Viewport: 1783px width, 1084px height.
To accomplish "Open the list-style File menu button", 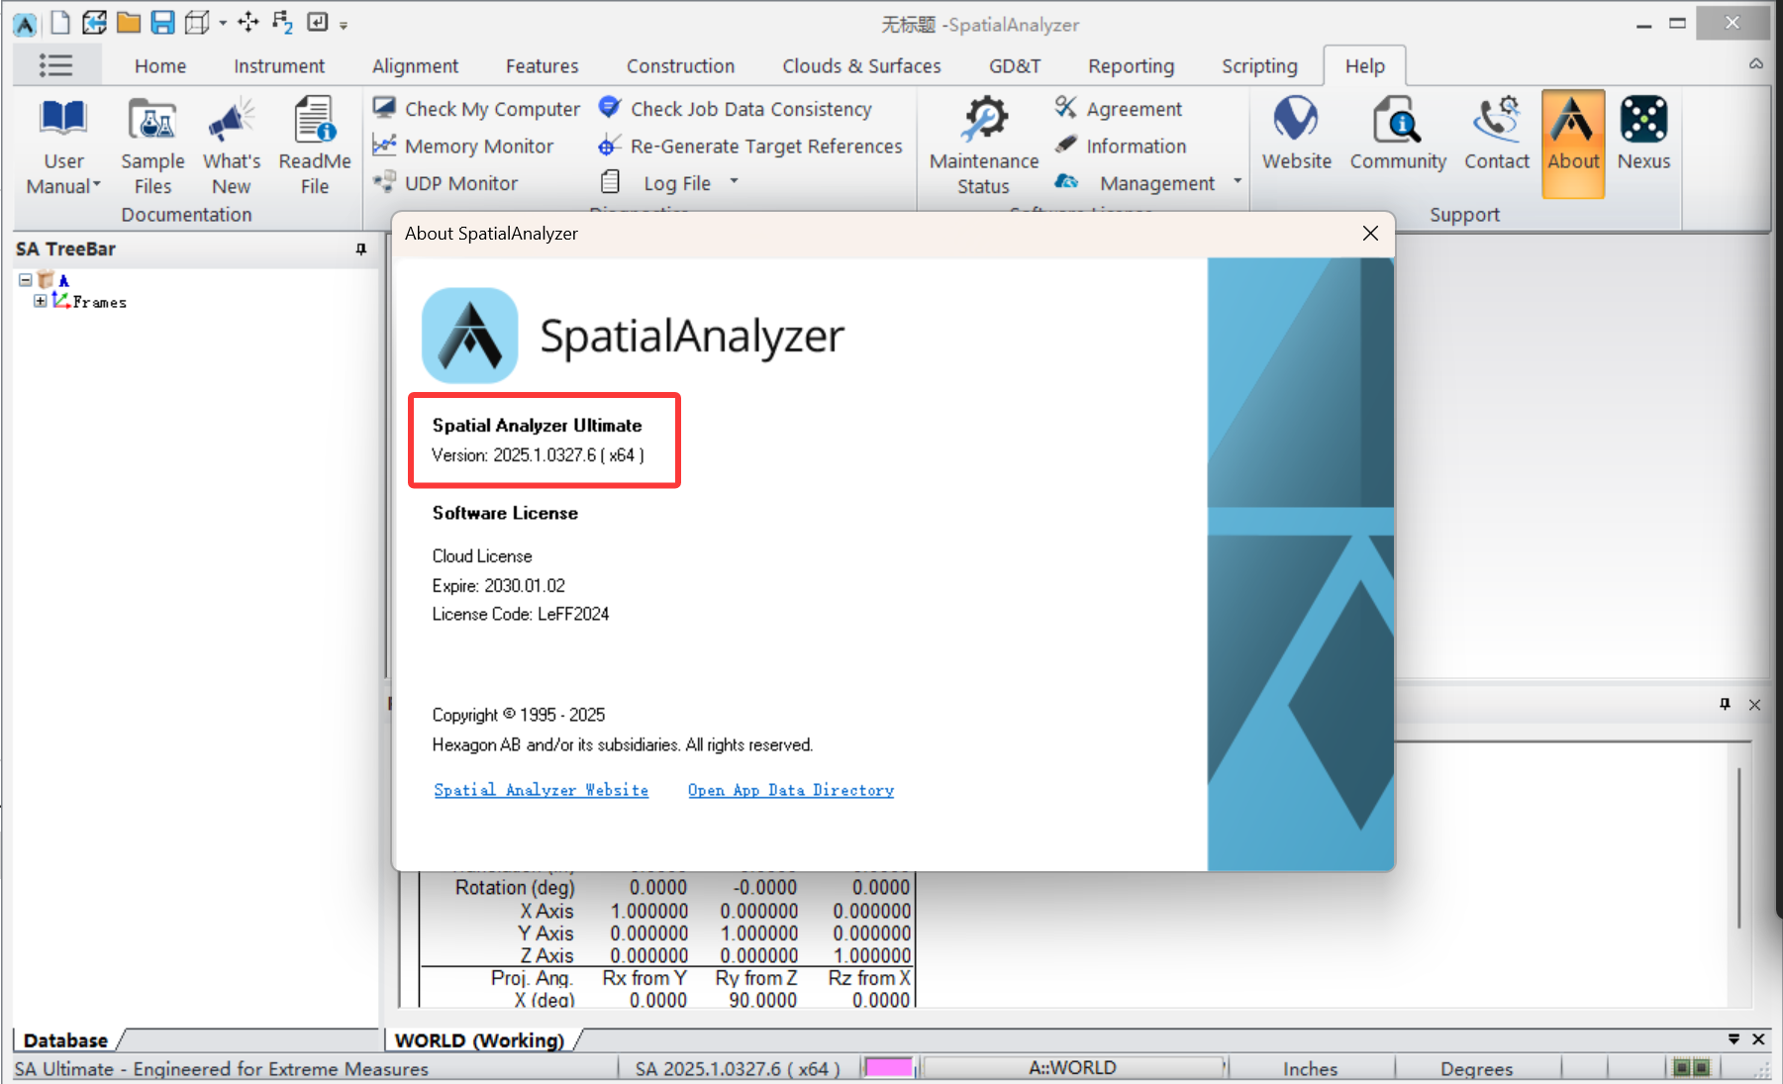I will [x=56, y=65].
